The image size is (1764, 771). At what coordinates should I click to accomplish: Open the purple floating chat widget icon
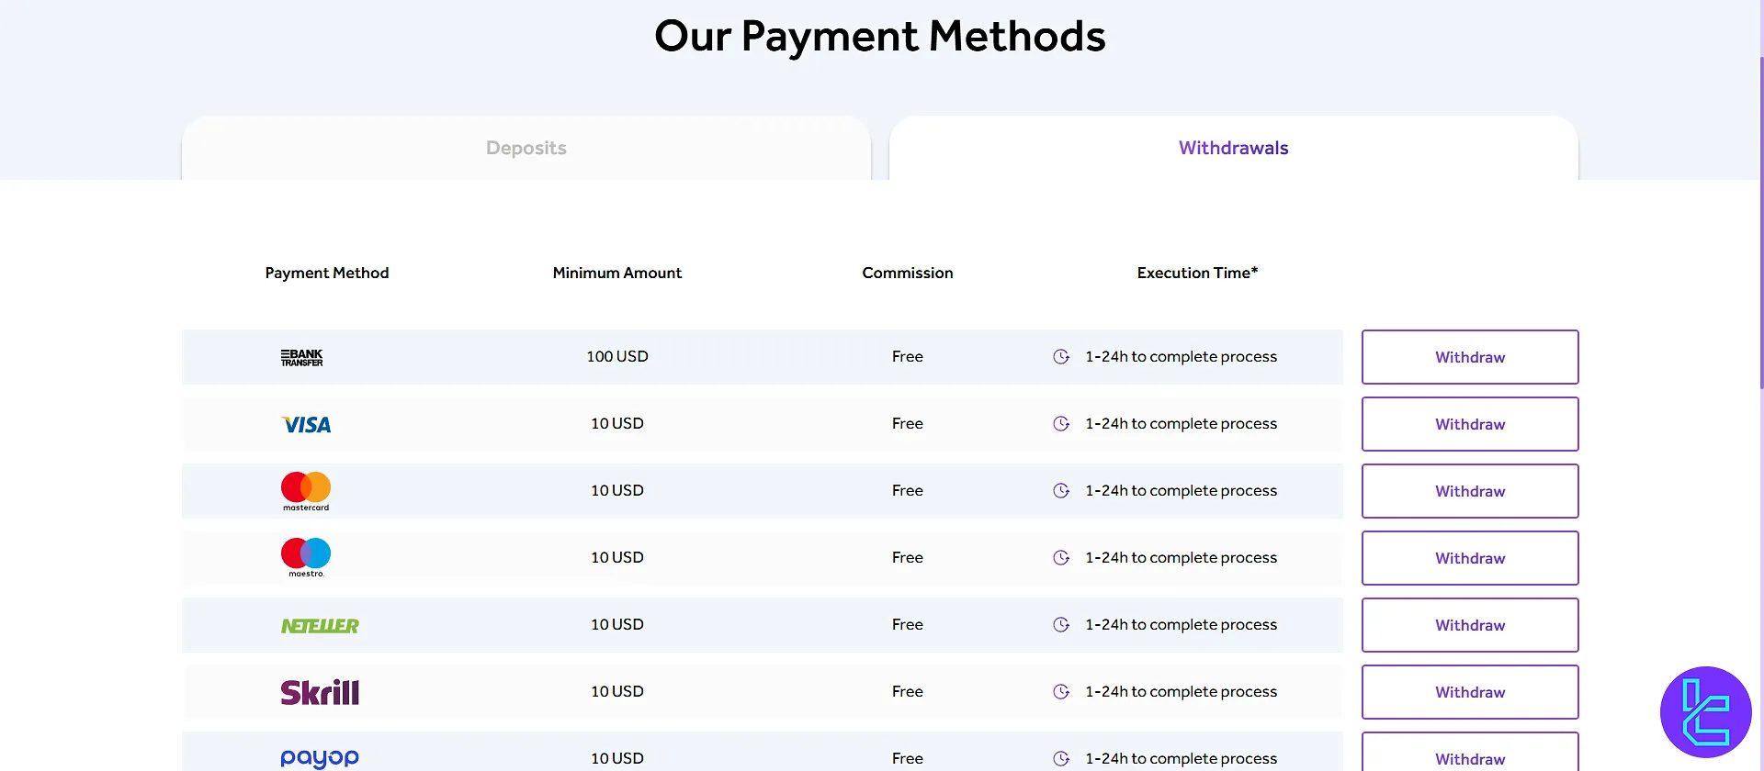tap(1706, 712)
